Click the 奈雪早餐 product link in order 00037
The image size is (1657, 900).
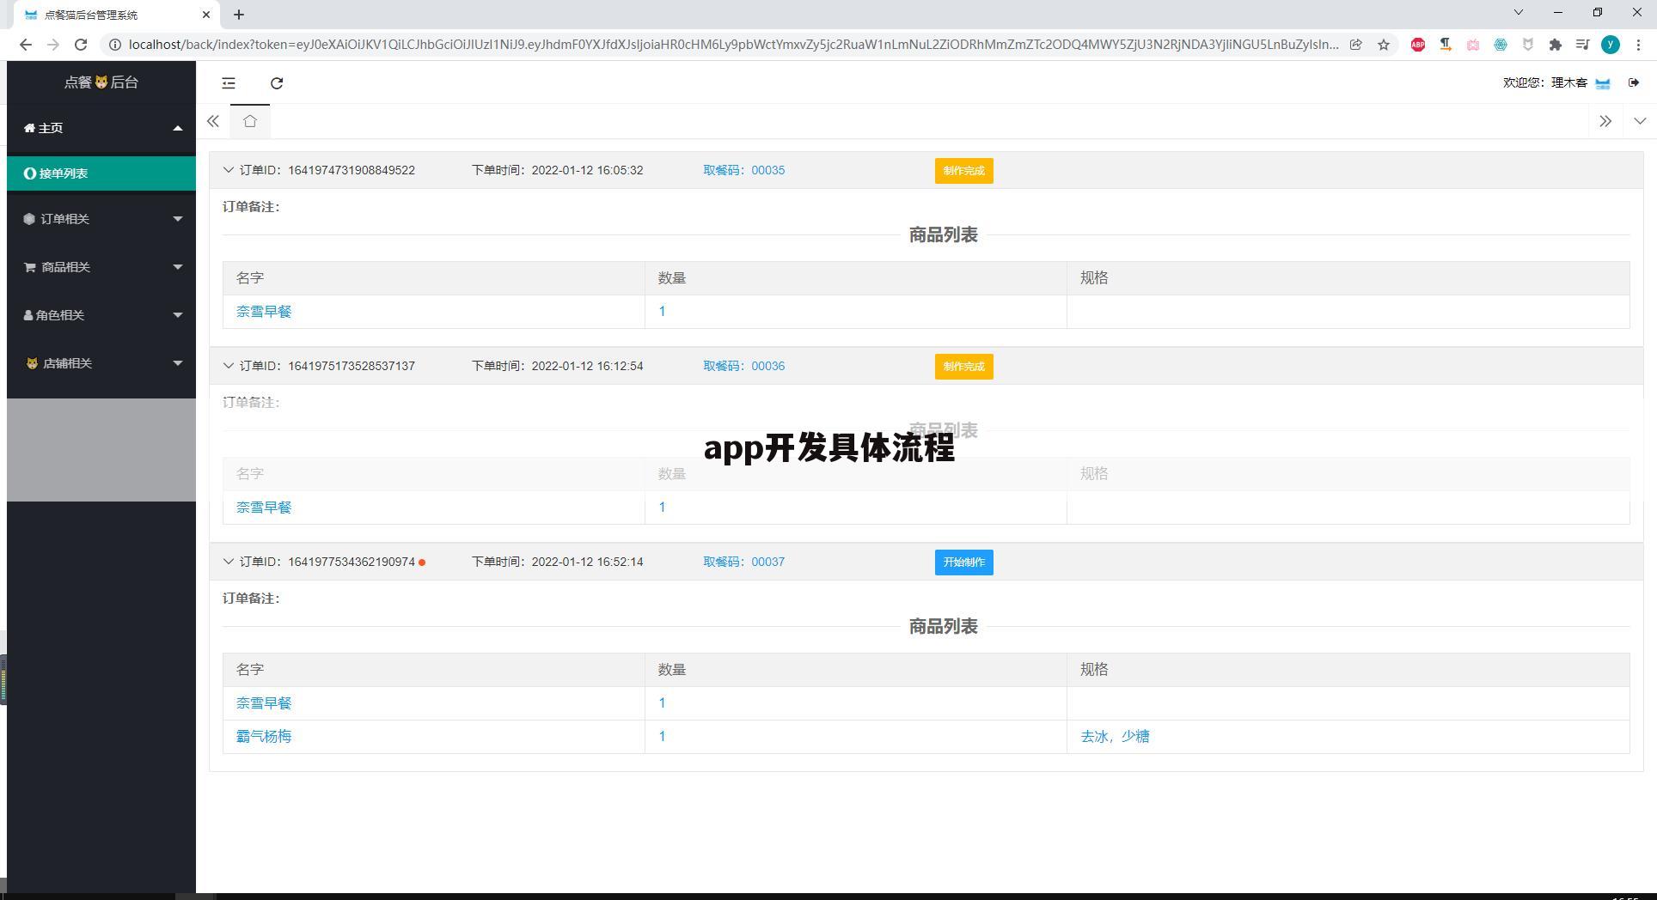click(263, 702)
